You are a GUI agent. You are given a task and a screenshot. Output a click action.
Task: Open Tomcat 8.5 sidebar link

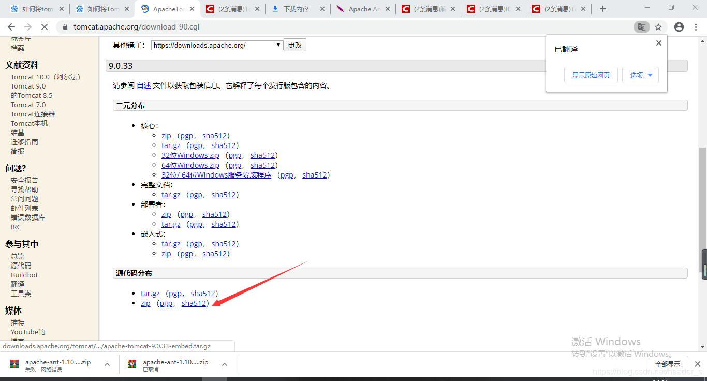coord(32,95)
